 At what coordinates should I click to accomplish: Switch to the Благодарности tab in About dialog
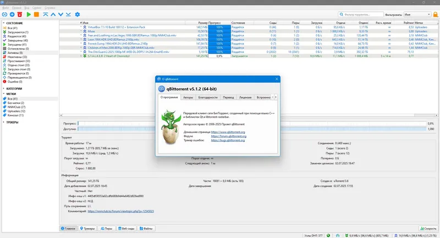coord(208,97)
